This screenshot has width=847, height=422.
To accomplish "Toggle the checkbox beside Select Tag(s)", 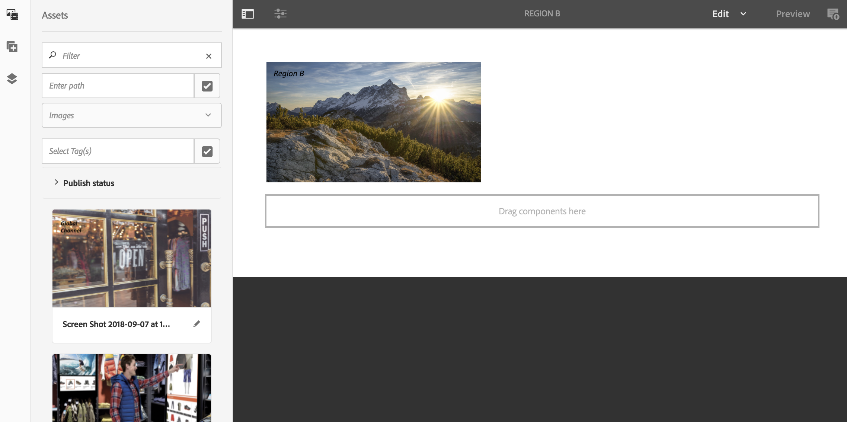I will pyautogui.click(x=207, y=151).
